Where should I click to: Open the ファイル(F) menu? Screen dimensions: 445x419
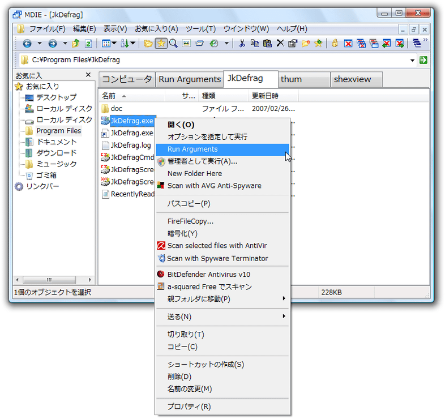click(48, 29)
